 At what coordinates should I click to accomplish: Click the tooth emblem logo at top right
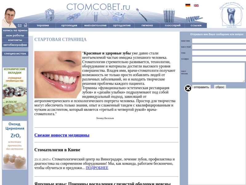(232, 15)
